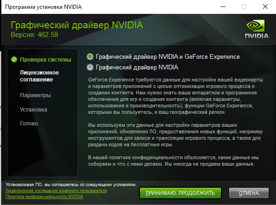Minimize the NVIDIA installer window
This screenshot has height=205, width=276.
coord(223,7)
